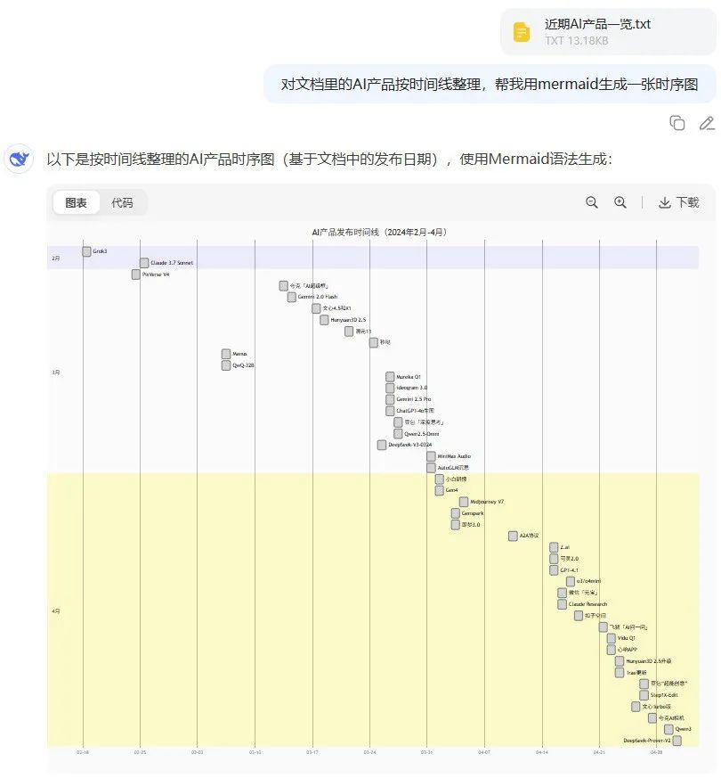The height and width of the screenshot is (778, 721).
Task: Copy the user message with copy icon
Action: tap(676, 123)
